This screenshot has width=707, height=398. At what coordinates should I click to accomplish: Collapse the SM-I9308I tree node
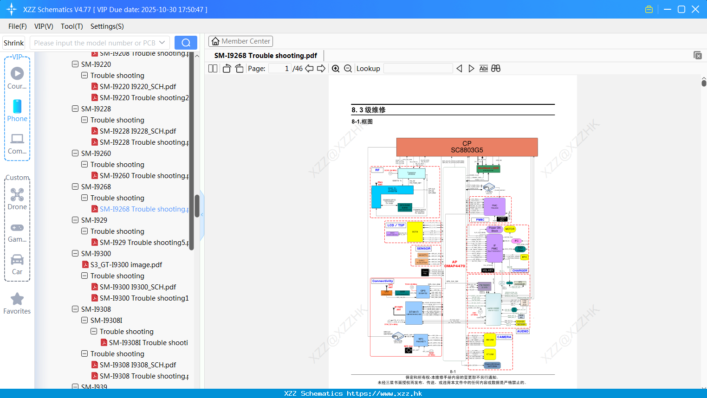click(84, 321)
